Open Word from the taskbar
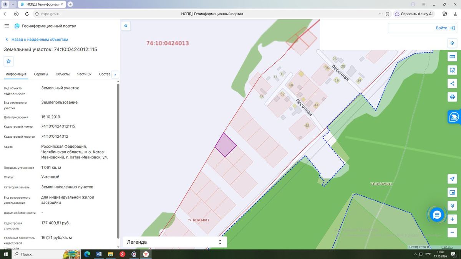Image resolution: width=461 pixels, height=259 pixels. (98, 254)
